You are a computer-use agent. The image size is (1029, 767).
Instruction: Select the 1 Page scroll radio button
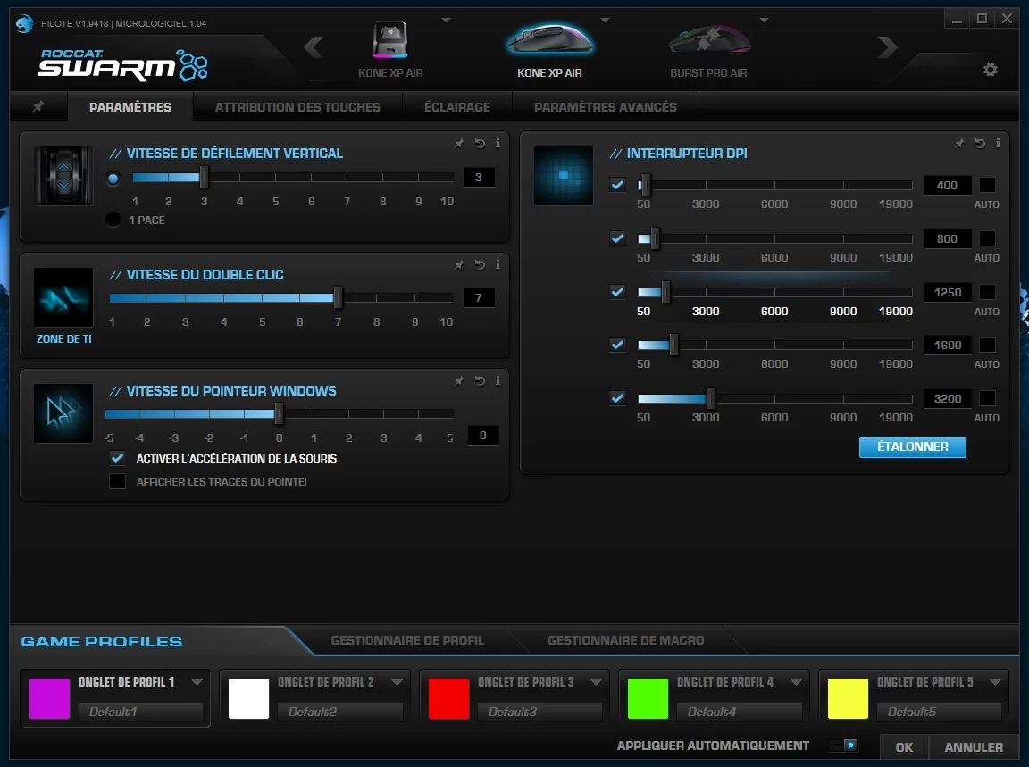pyautogui.click(x=113, y=220)
